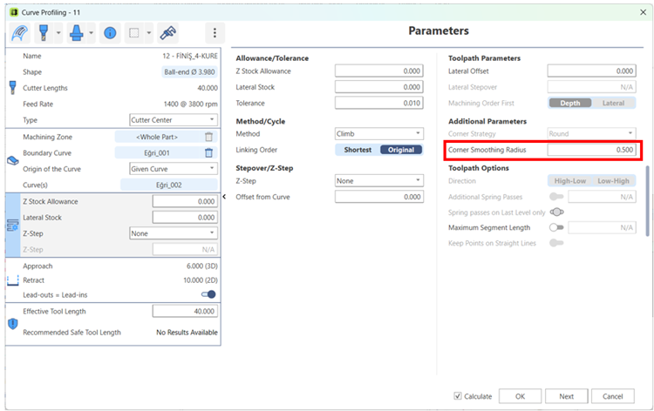Click the blue cutter section icon beside Cutter Lengths

pyautogui.click(x=13, y=87)
